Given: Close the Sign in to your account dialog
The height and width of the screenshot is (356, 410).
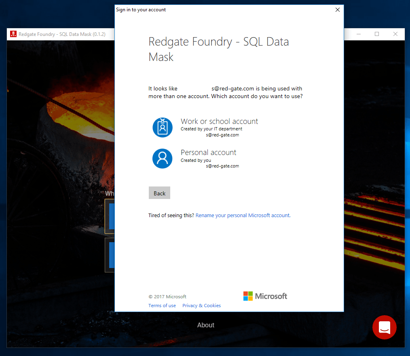Looking at the screenshot, I should click(x=338, y=10).
